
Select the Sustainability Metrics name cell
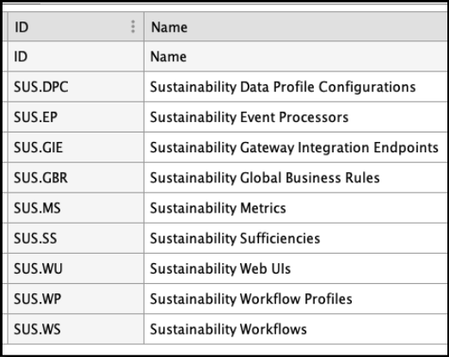(x=297, y=208)
